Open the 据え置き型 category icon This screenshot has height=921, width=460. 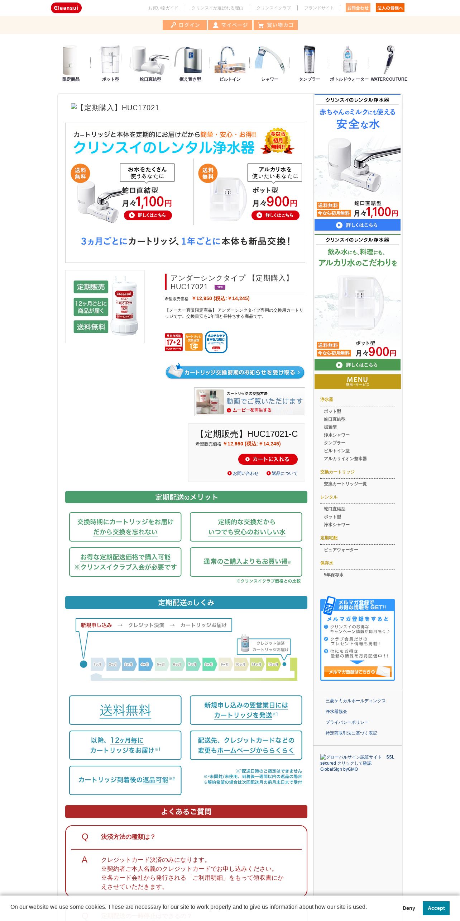pos(190,63)
